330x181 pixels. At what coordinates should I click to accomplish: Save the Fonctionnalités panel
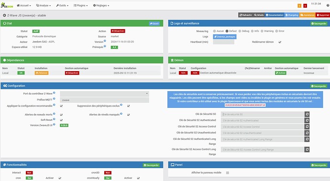coord(151,165)
